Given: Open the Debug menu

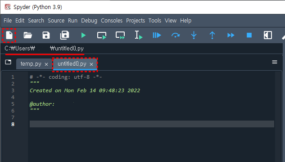Looking at the screenshot, I should point(89,21).
